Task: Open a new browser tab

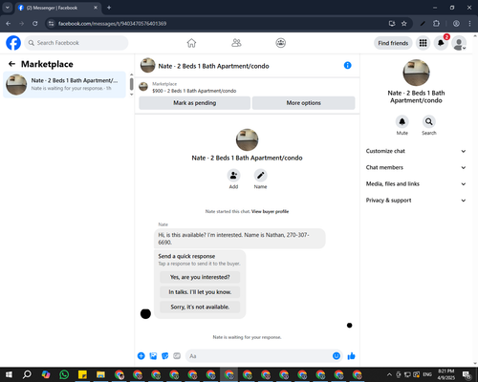Action: [x=109, y=8]
